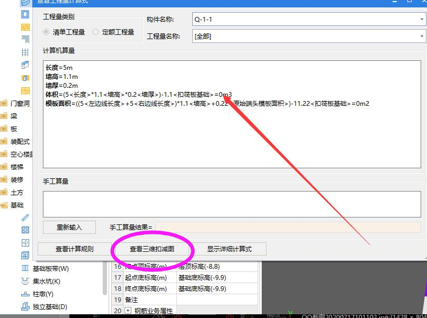427x318 pixels.
Task: Select row number 19 备注
Action: click(118, 300)
